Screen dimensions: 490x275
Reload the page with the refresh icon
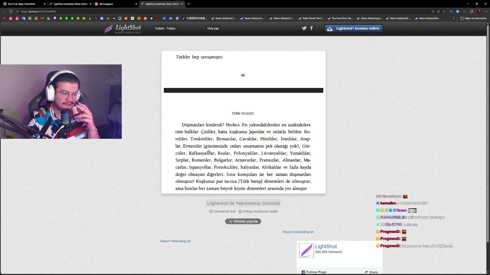pyautogui.click(x=10, y=11)
